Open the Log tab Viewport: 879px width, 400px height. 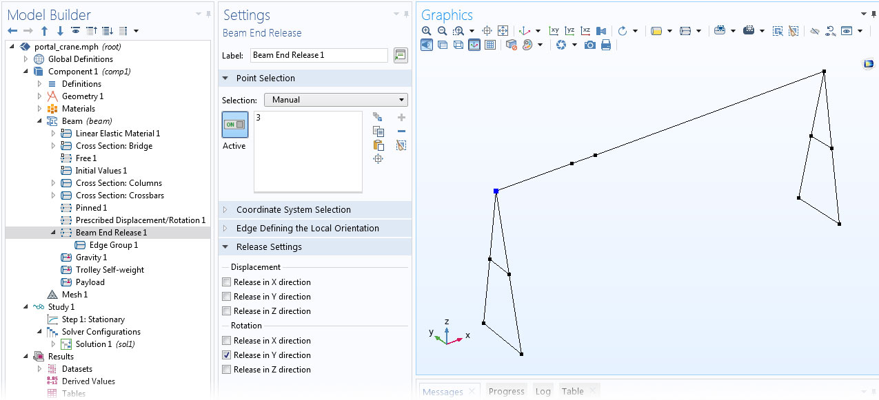click(543, 391)
